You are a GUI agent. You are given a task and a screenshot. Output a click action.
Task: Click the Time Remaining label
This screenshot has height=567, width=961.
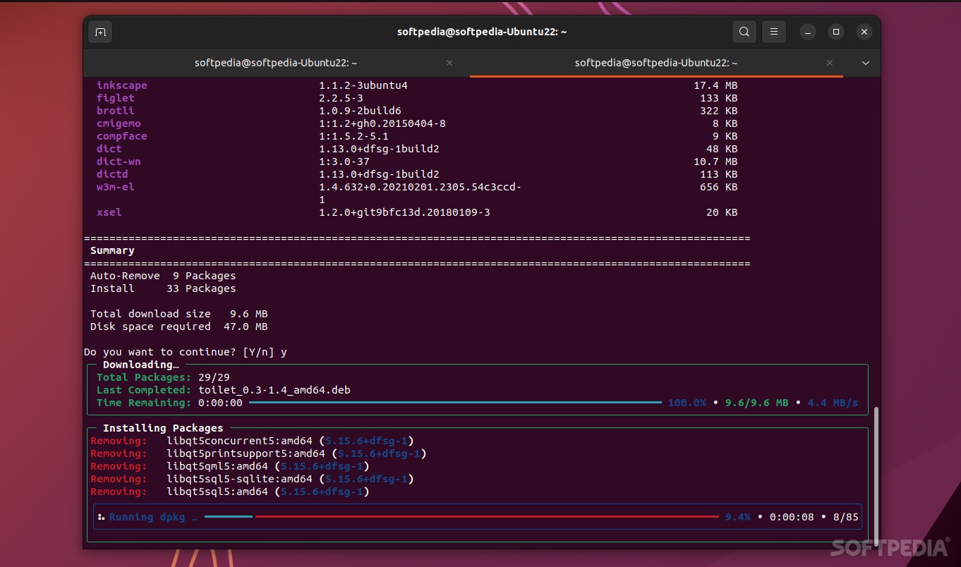(144, 403)
